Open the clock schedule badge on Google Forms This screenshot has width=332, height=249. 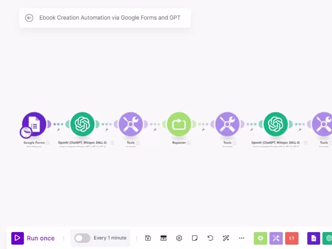tap(26, 132)
